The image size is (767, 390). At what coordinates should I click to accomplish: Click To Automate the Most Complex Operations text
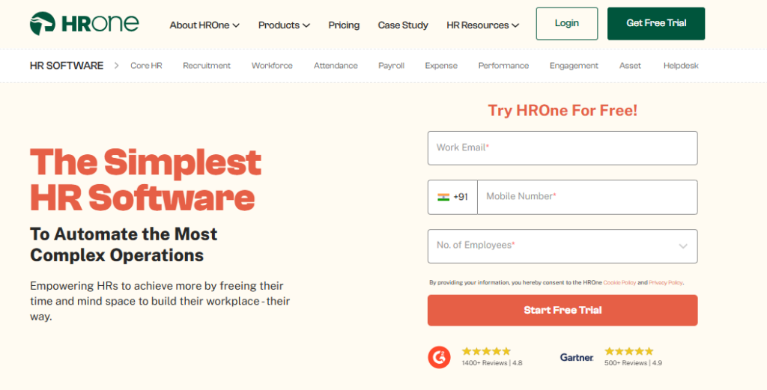click(x=124, y=244)
